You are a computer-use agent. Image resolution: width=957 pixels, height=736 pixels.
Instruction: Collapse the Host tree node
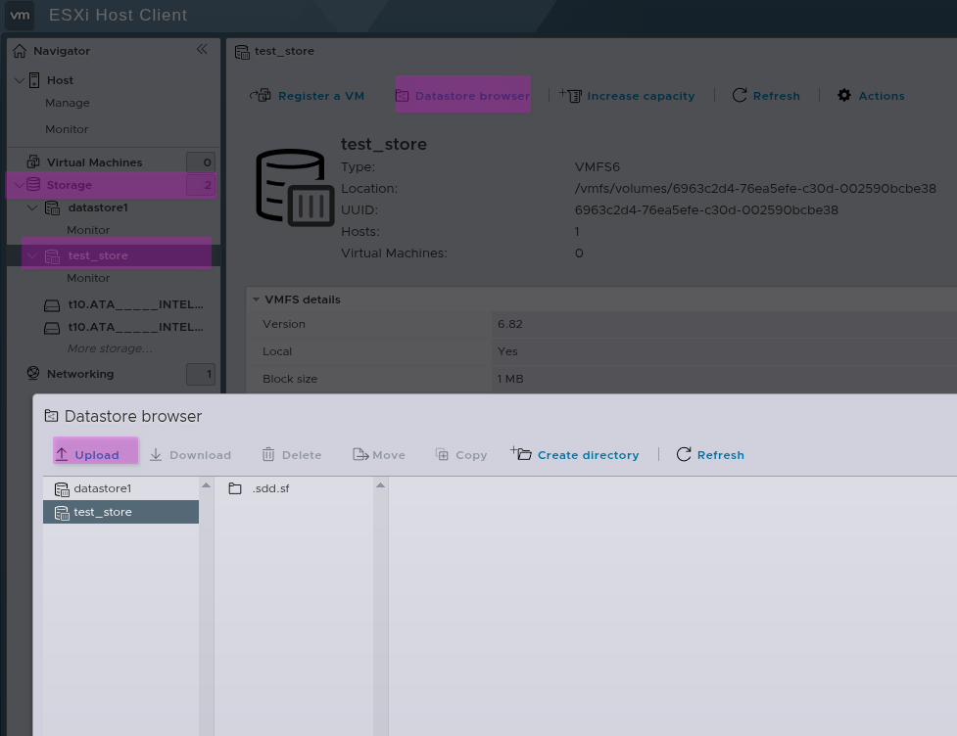coord(20,80)
